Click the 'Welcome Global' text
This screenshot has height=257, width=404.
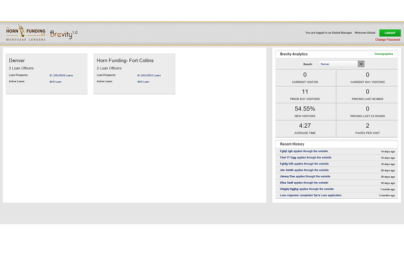pos(365,33)
